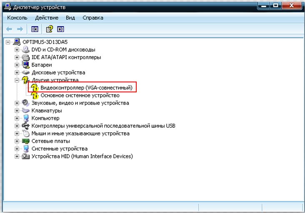Select Основное системное устройство device
The height and width of the screenshot is (213, 305).
coord(80,95)
